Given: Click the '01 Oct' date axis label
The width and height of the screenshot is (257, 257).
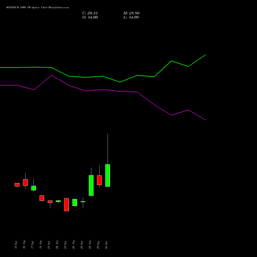Looking at the screenshot, I should (x=106, y=245).
